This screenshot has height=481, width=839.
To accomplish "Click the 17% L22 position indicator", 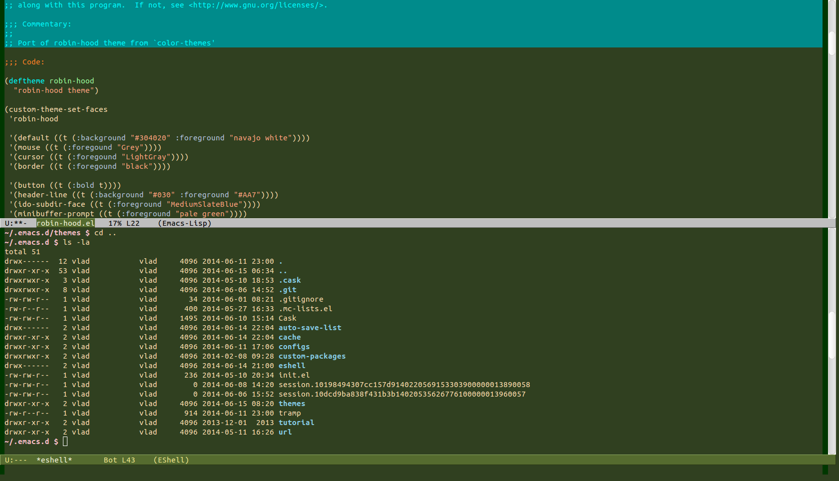I will click(x=124, y=223).
